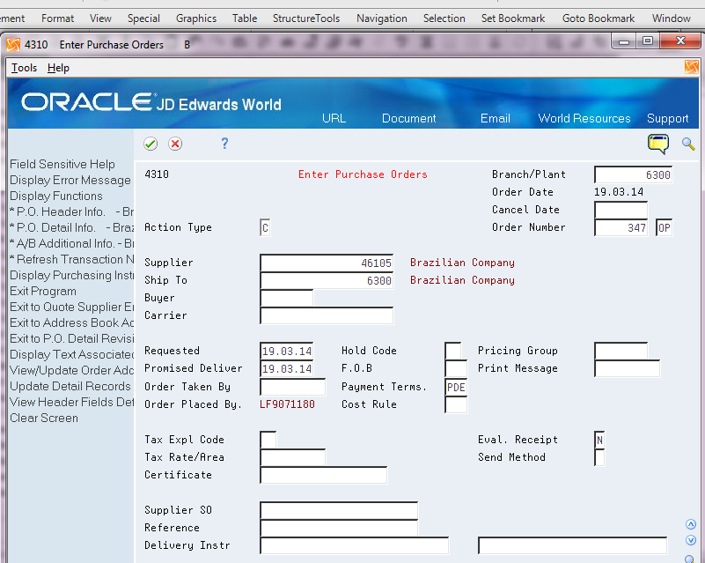Open the Set Bookmark menu
705x563 pixels.
[513, 19]
